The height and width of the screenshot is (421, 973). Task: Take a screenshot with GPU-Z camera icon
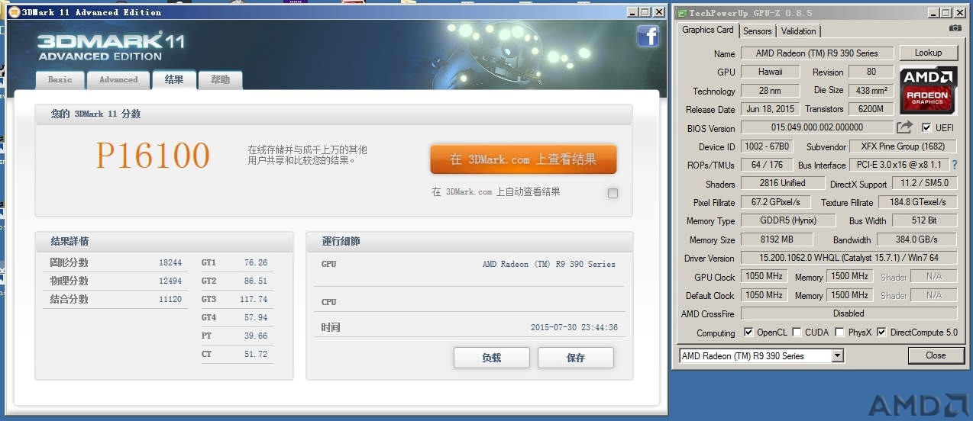tap(955, 28)
